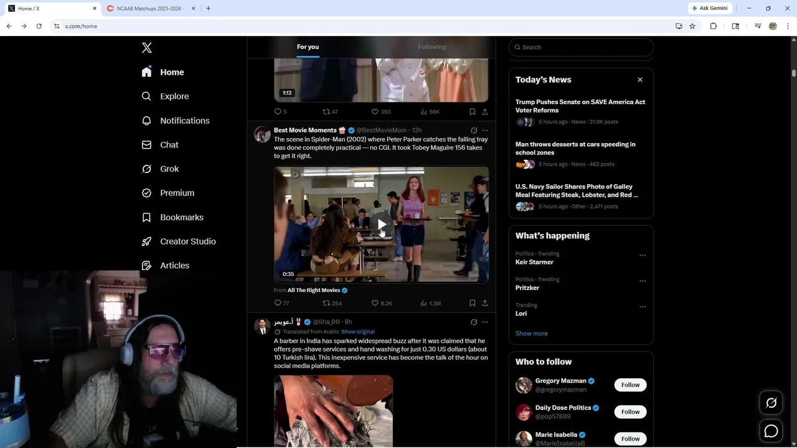This screenshot has height=448, width=797.
Task: Follow Daily Dose Politics
Action: tap(630, 412)
